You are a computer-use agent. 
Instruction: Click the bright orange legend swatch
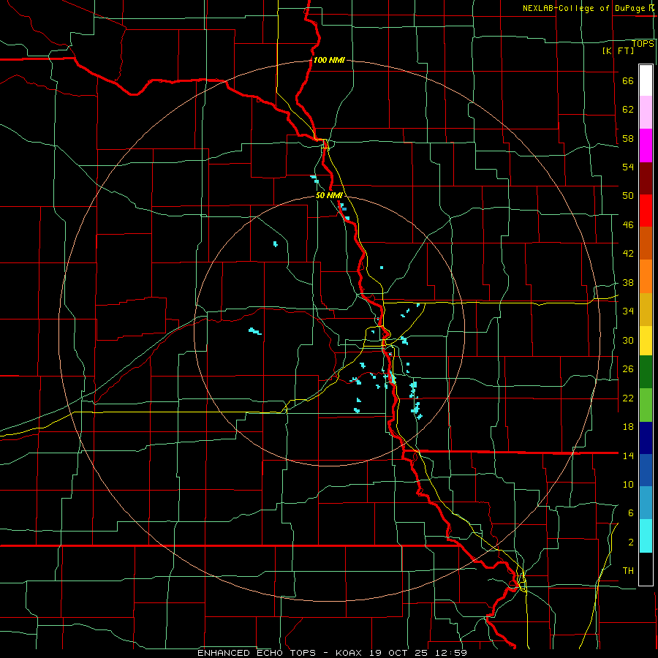coord(646,276)
